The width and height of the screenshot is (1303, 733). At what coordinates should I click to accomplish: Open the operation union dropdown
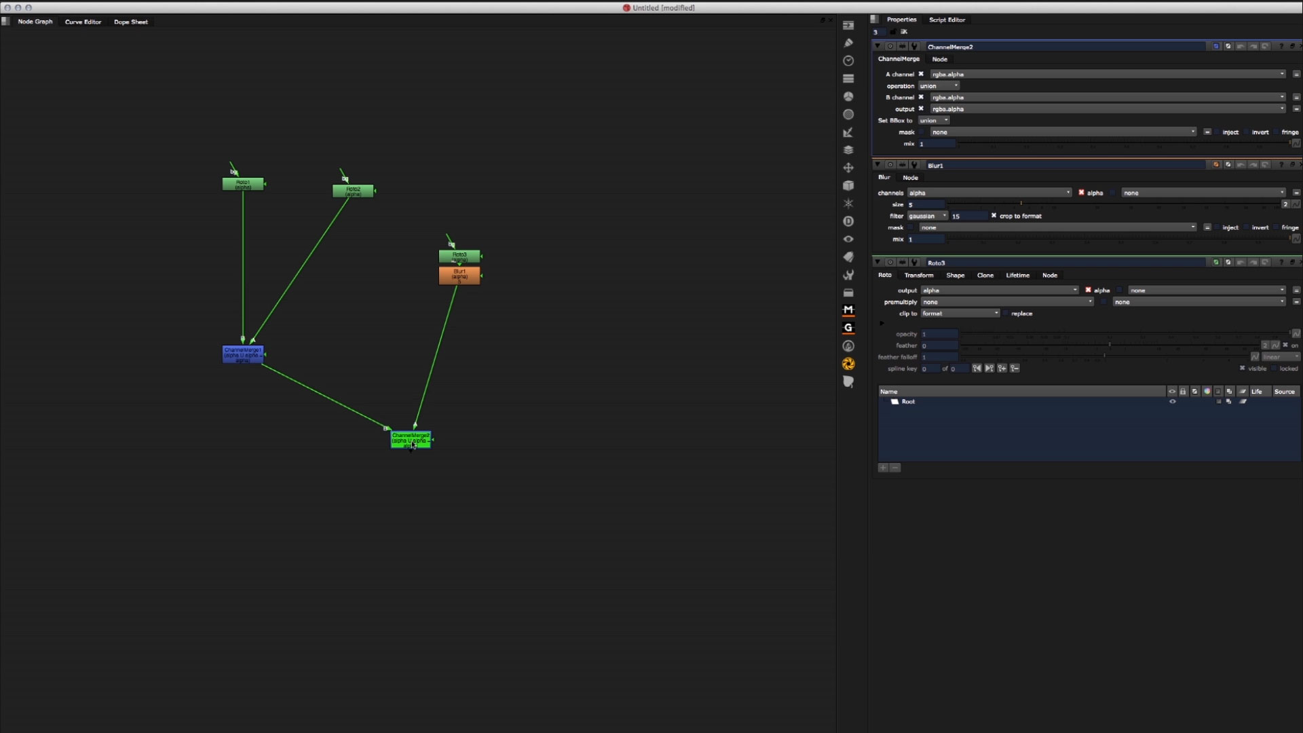coord(939,86)
